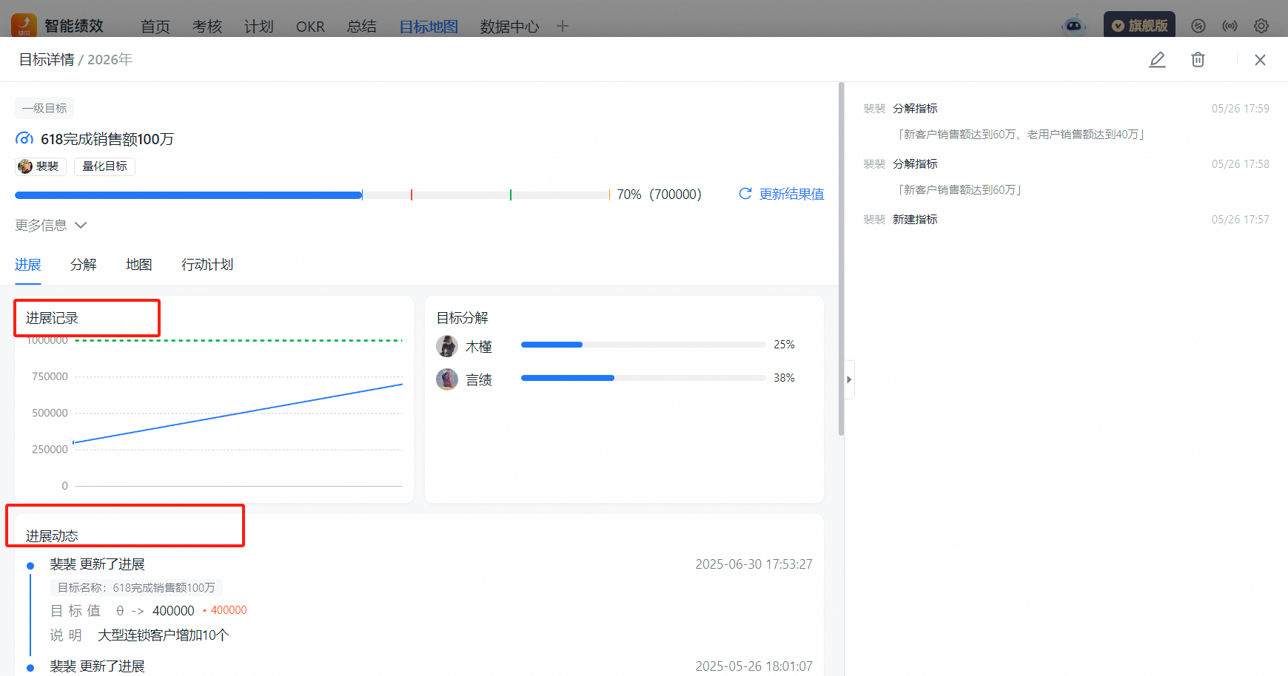The height and width of the screenshot is (676, 1288).
Task: Click 大型连锁客户增加10个 description
Action: click(164, 635)
